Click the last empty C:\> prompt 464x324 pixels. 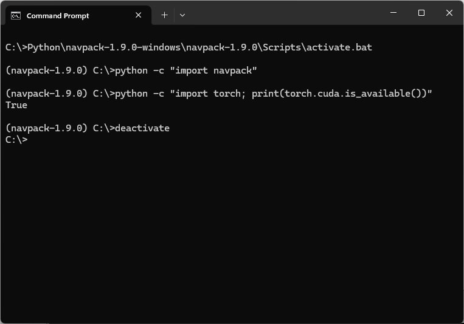pyautogui.click(x=16, y=140)
